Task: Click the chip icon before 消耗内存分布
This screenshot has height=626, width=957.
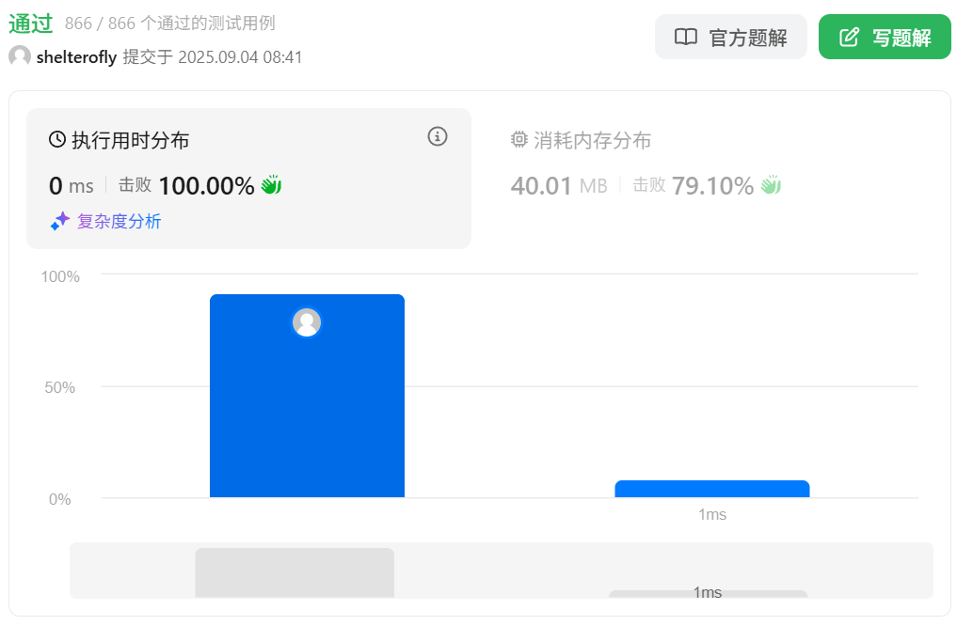Action: [x=518, y=140]
